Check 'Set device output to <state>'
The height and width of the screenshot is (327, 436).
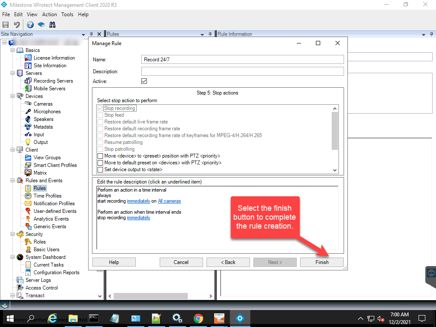click(x=100, y=170)
